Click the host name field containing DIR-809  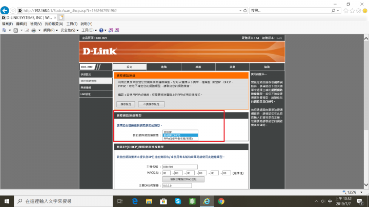[x=180, y=167]
